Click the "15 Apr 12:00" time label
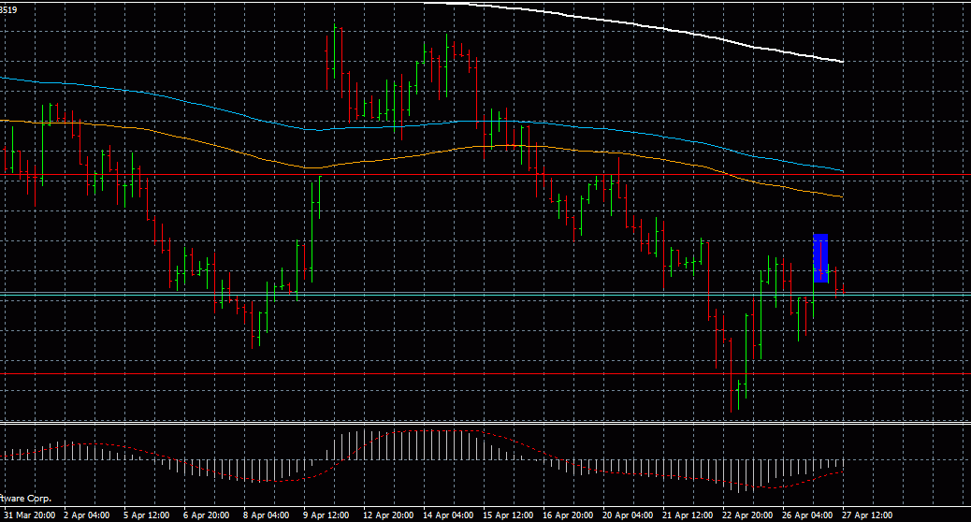The height and width of the screenshot is (522, 971). pyautogui.click(x=508, y=515)
